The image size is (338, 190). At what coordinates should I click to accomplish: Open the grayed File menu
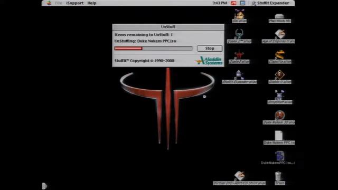pos(59,3)
